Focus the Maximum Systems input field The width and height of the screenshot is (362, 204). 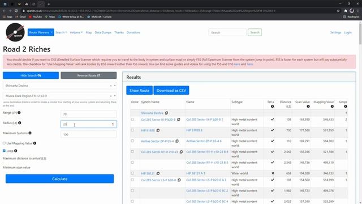click(x=89, y=134)
